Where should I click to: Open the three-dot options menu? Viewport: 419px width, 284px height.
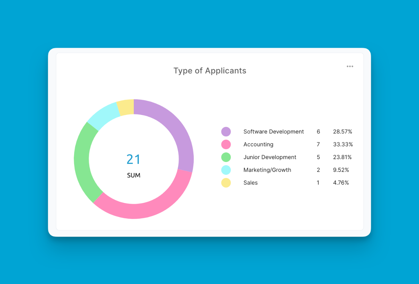(350, 67)
